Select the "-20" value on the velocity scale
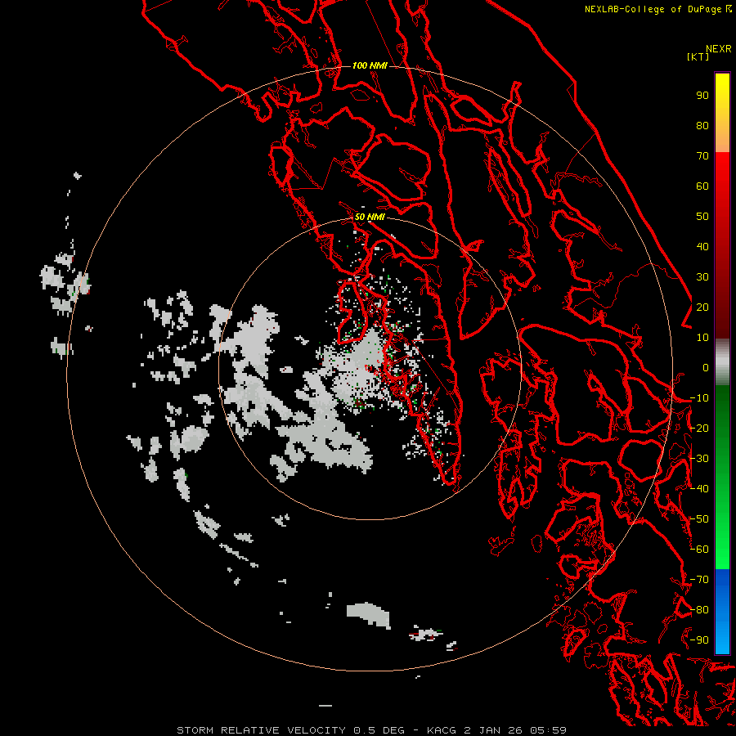Image resolution: width=736 pixels, height=736 pixels. 699,429
